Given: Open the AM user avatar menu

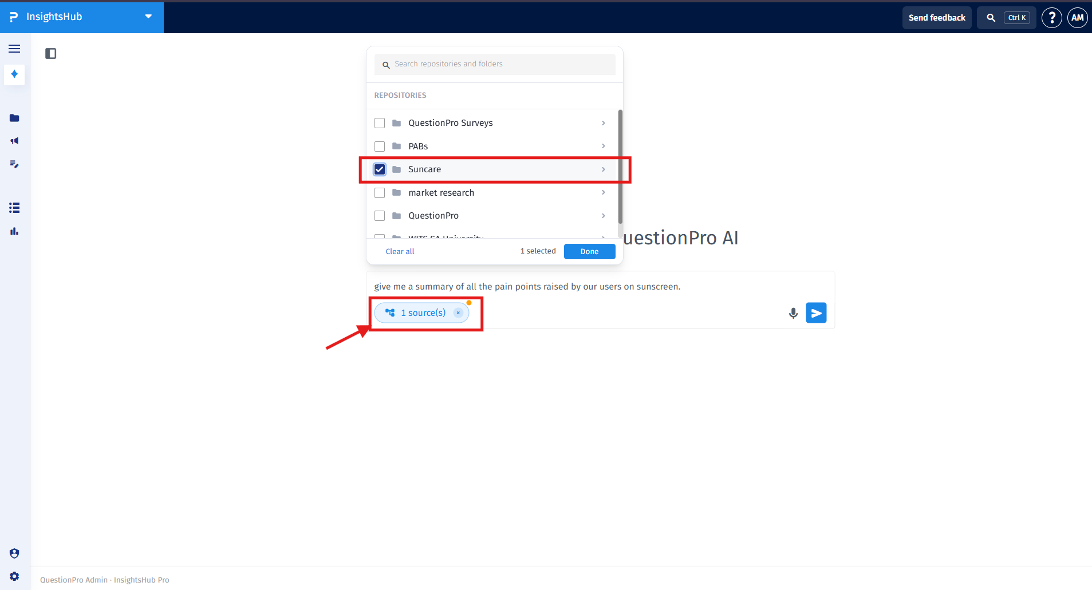Looking at the screenshot, I should [1077, 18].
